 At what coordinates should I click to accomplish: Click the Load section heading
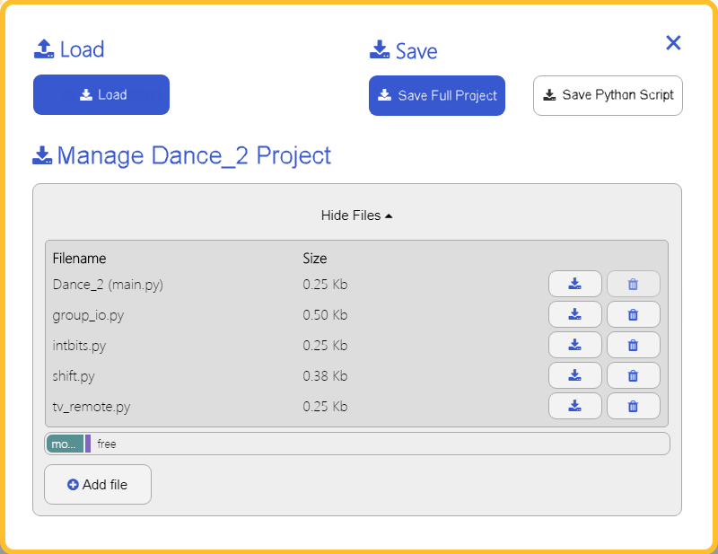[69, 49]
